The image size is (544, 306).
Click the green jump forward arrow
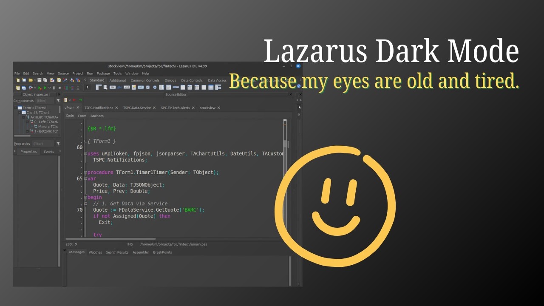pyautogui.click(x=80, y=100)
